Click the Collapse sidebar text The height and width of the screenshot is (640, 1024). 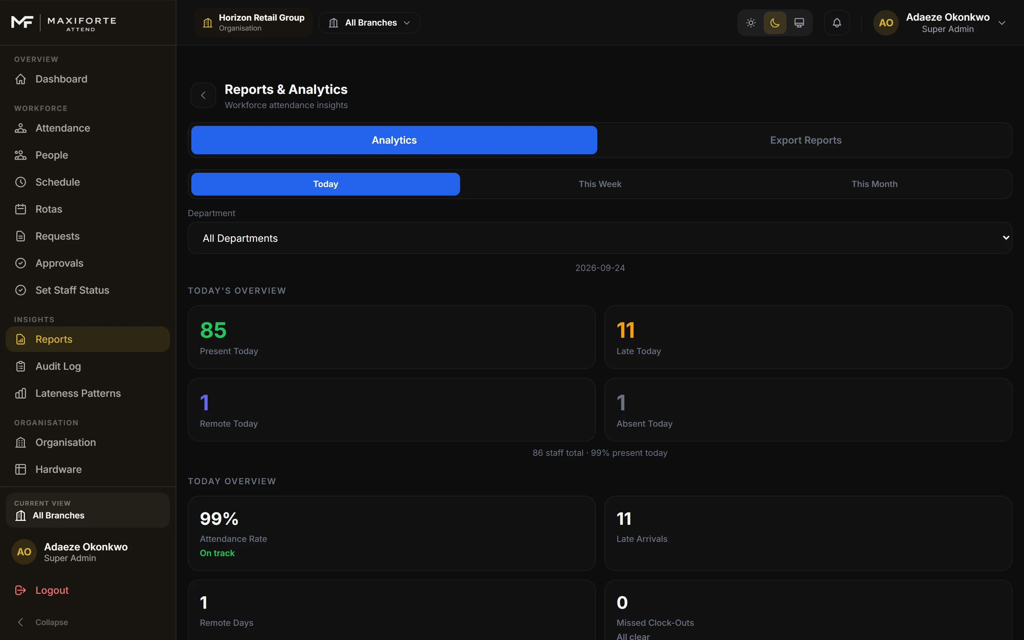click(52, 622)
